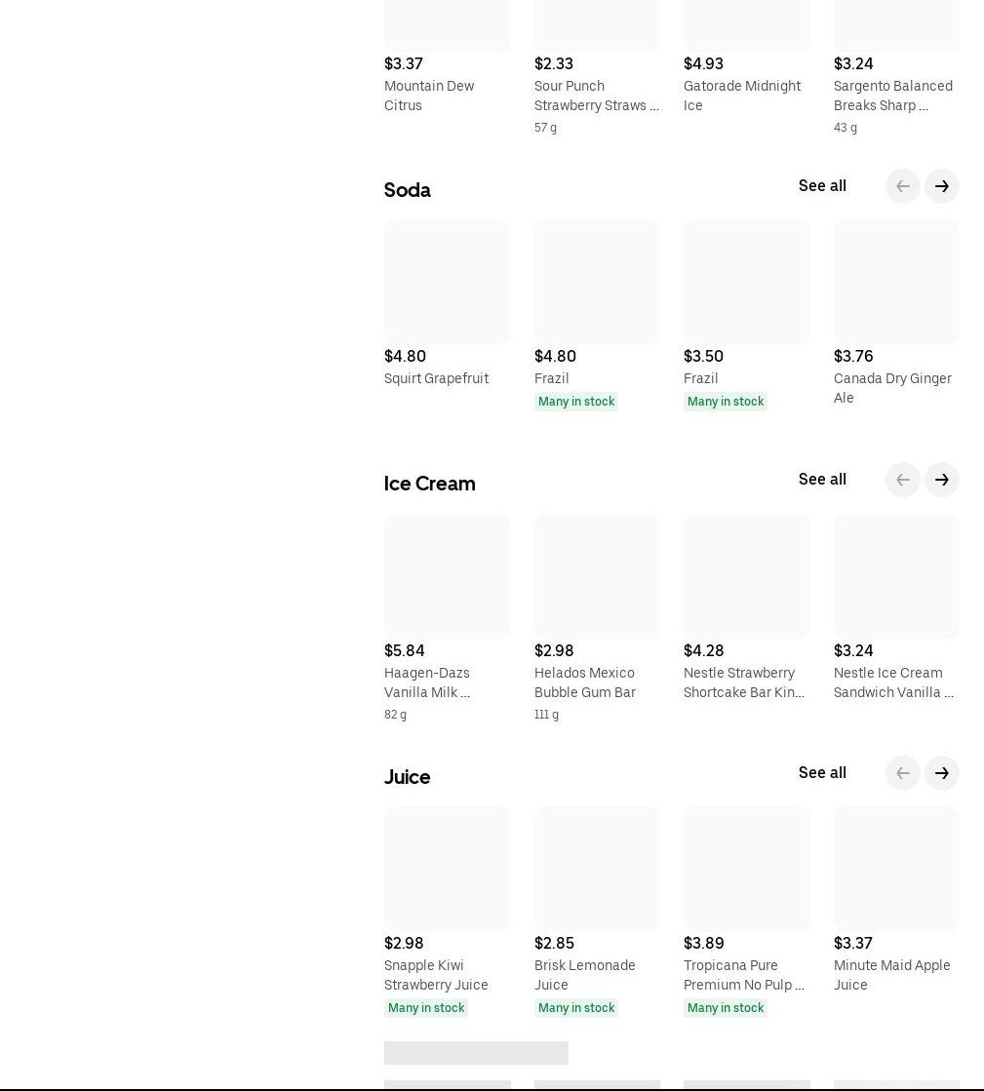Viewport: 984px width, 1091px height.
Task: Open the $4.80 Frazil product image
Action: click(597, 283)
